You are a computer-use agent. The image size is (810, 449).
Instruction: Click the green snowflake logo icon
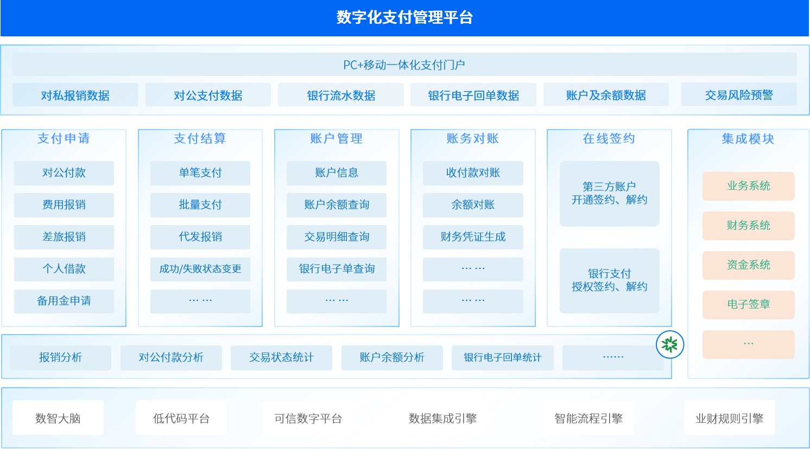(x=669, y=344)
